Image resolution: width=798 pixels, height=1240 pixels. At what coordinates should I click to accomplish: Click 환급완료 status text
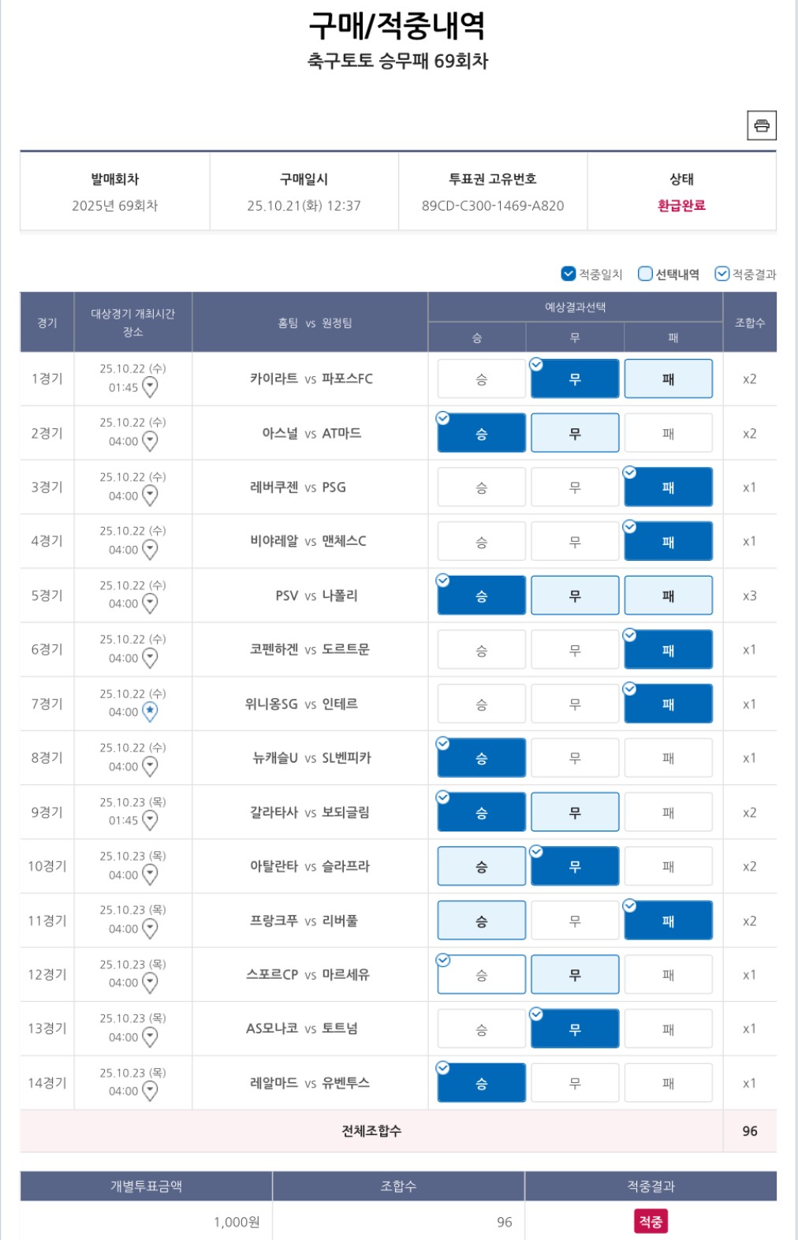click(681, 205)
